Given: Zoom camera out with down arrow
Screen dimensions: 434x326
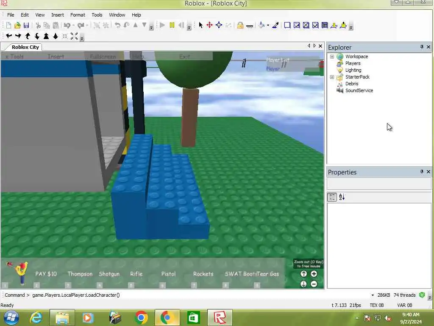Looking at the screenshot, I should pyautogui.click(x=56, y=36).
